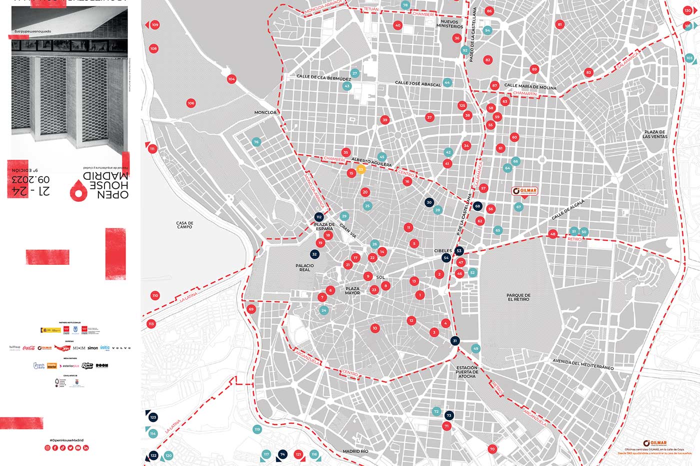Select dark marker 32 near Palacio Real
The width and height of the screenshot is (700, 466).
coord(314,254)
